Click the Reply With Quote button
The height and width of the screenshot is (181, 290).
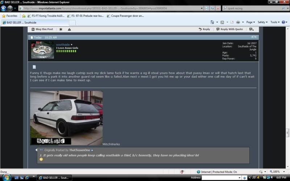point(229,29)
